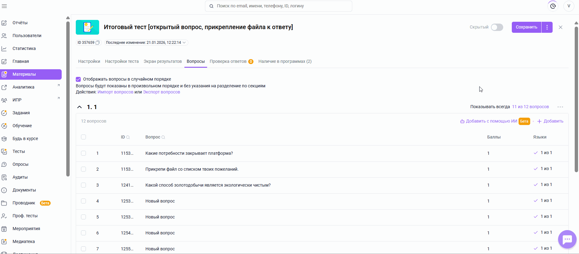Select the Вопросы tab
Image resolution: width=579 pixels, height=254 pixels.
[196, 61]
